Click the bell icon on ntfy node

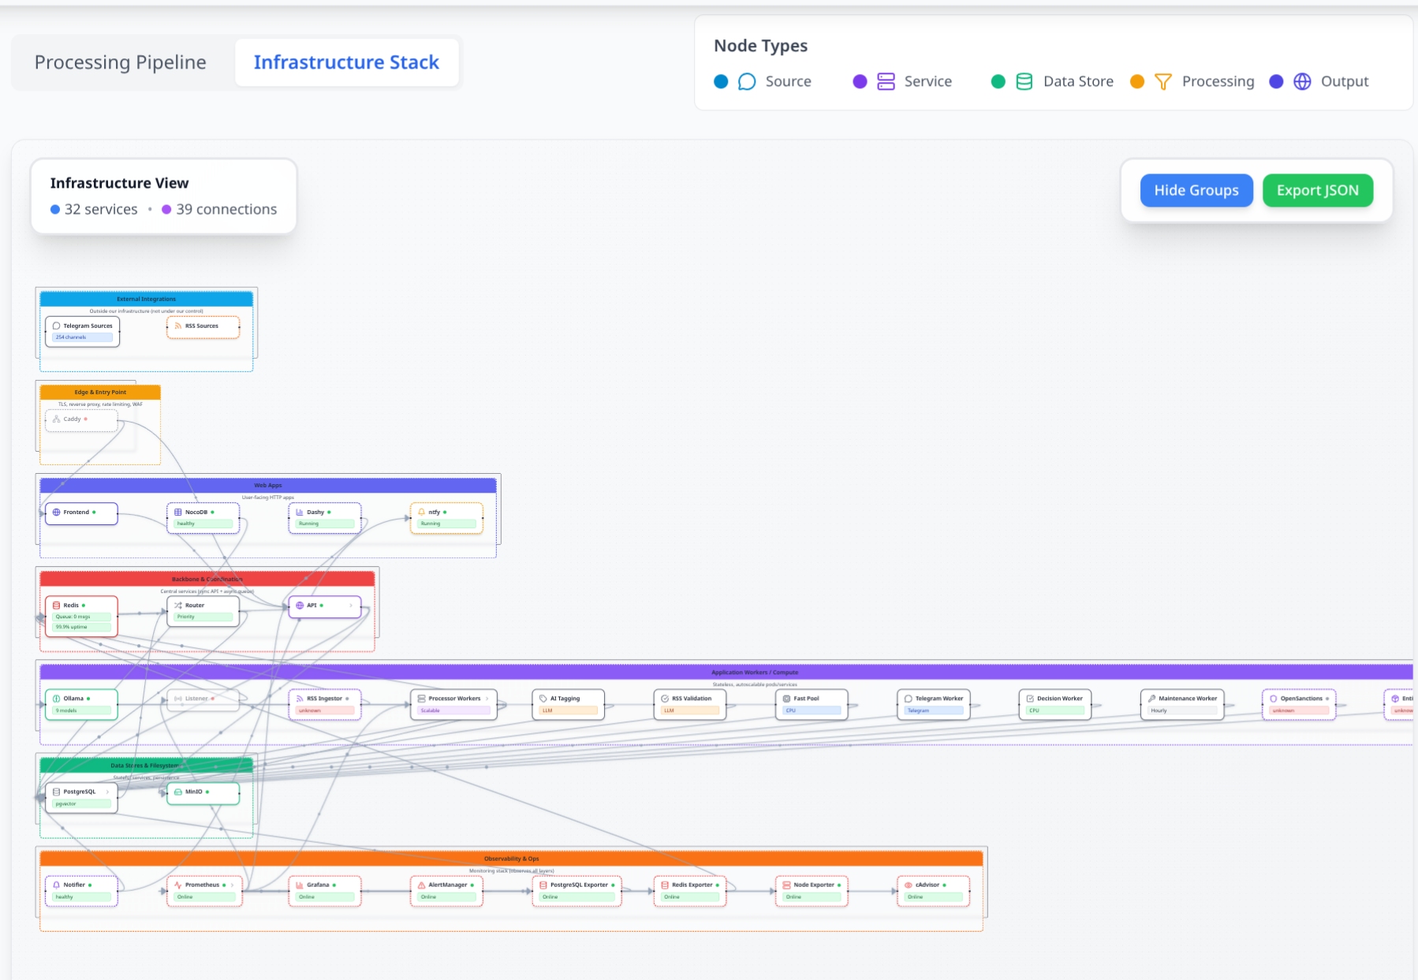tap(421, 512)
